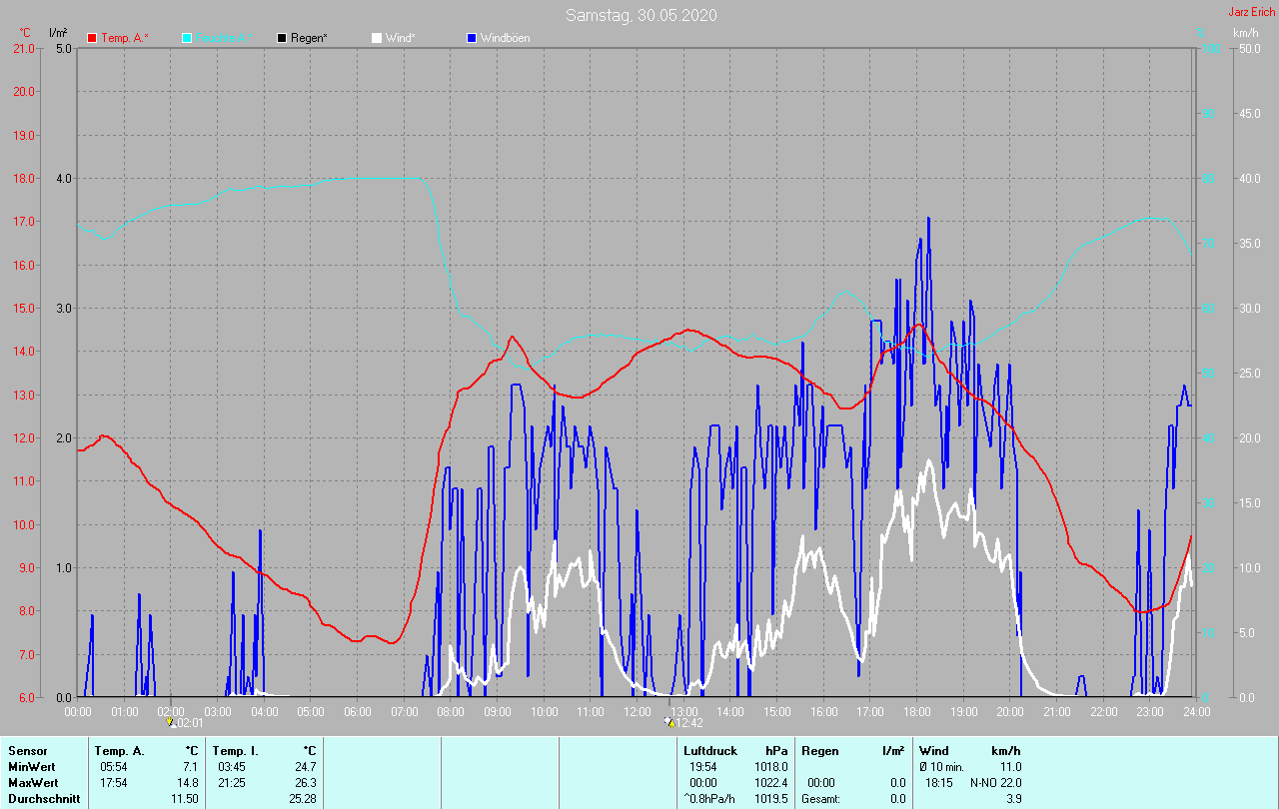This screenshot has height=809, width=1279.
Task: Click the 'Ø 10 min.' wind label
Action: (x=942, y=767)
